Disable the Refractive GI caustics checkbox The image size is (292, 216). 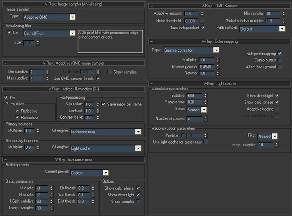point(17,117)
